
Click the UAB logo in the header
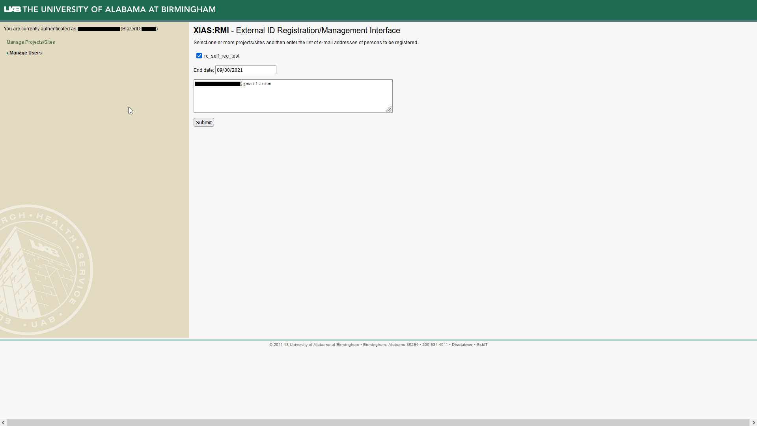point(12,9)
